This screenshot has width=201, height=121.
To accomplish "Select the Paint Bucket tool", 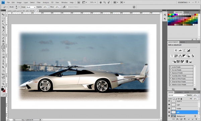I will tap(3, 50).
